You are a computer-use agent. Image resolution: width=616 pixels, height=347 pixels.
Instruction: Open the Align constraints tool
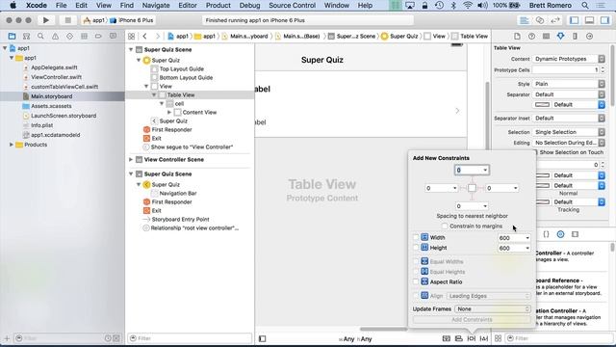tap(459, 338)
